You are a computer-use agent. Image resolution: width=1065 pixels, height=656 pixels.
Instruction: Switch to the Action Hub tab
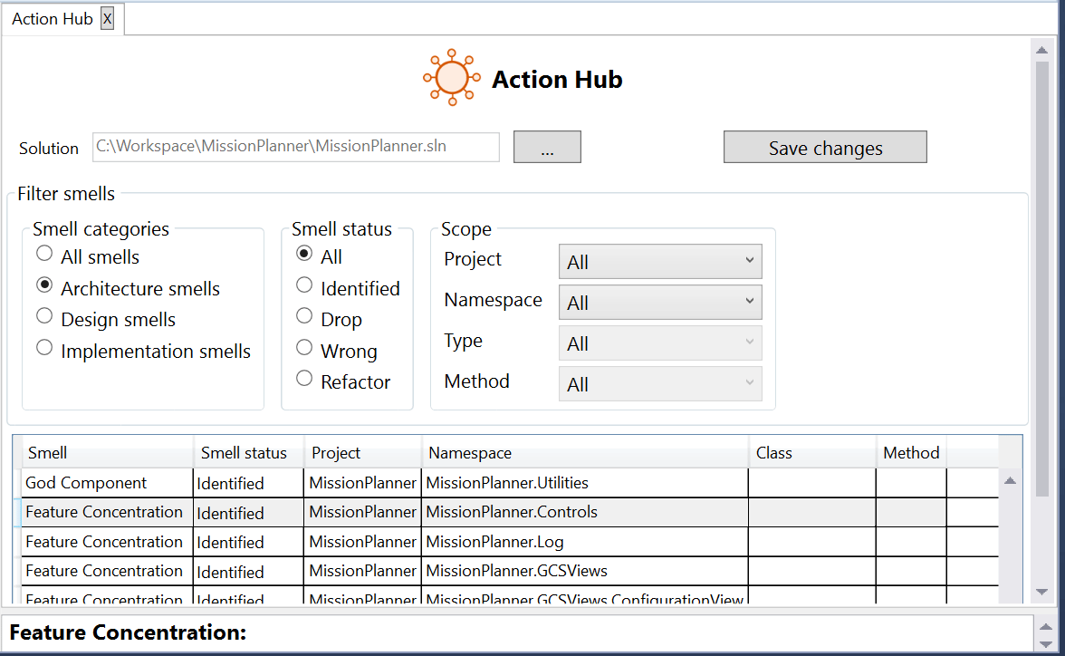52,19
